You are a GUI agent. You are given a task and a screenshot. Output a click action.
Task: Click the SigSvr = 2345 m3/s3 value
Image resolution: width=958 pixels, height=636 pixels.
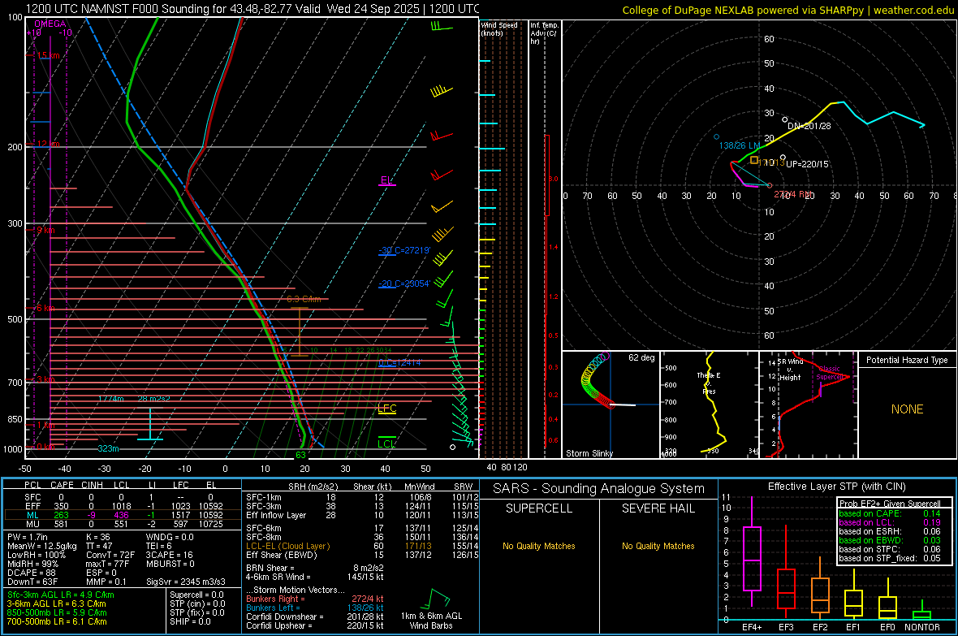(186, 582)
